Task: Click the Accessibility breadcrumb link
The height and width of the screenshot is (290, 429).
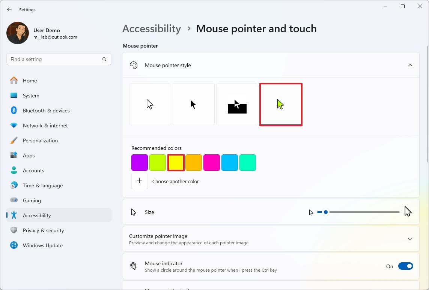Action: 152,29
